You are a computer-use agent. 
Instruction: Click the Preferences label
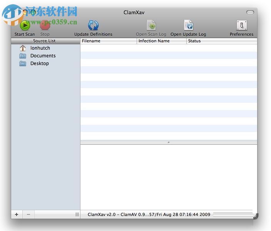pyautogui.click(x=242, y=34)
